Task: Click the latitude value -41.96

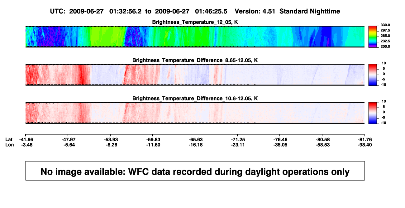Action: tap(26, 139)
